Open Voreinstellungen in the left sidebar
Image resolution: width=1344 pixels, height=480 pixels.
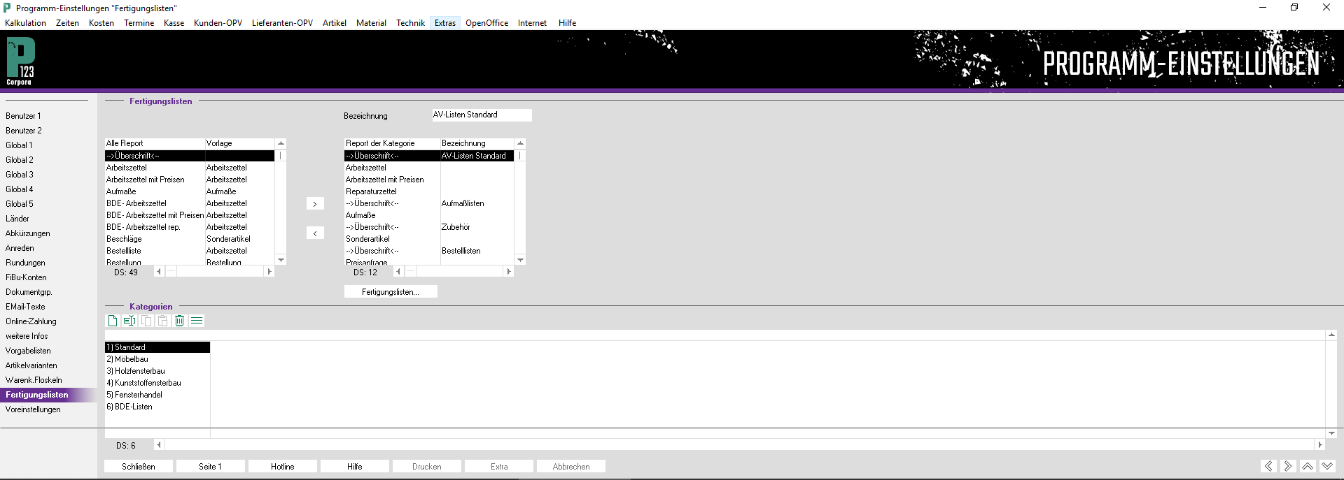point(34,409)
